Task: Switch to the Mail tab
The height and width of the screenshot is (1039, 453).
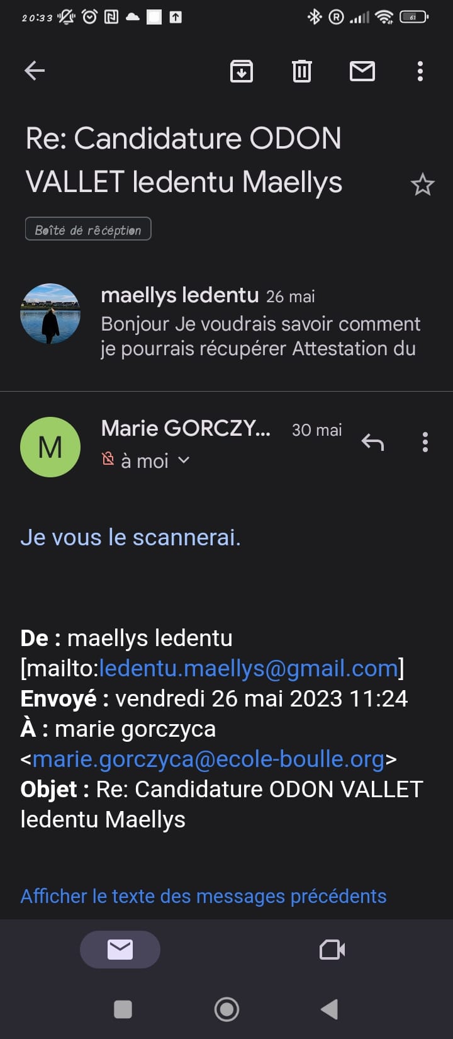Action: pyautogui.click(x=120, y=949)
